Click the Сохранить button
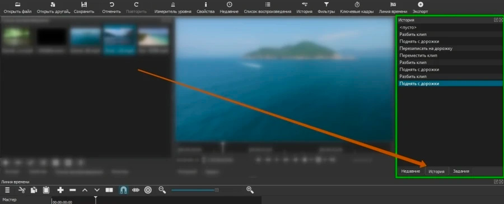Image resolution: width=504 pixels, height=204 pixels. (x=84, y=8)
